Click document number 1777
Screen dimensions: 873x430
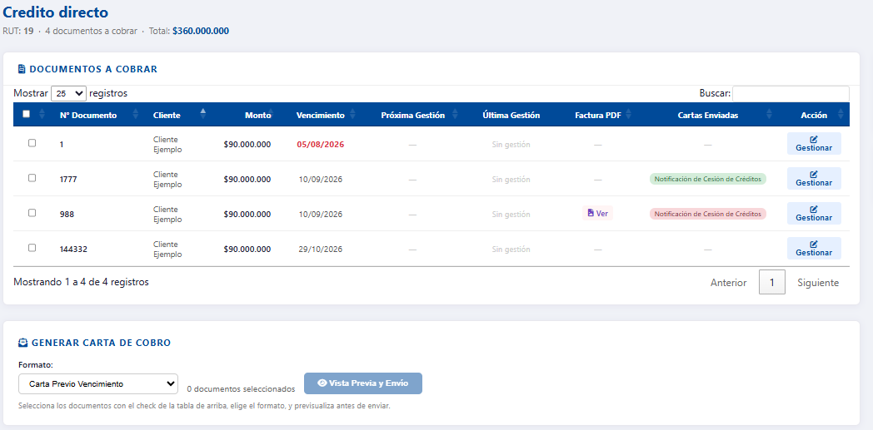(68, 180)
